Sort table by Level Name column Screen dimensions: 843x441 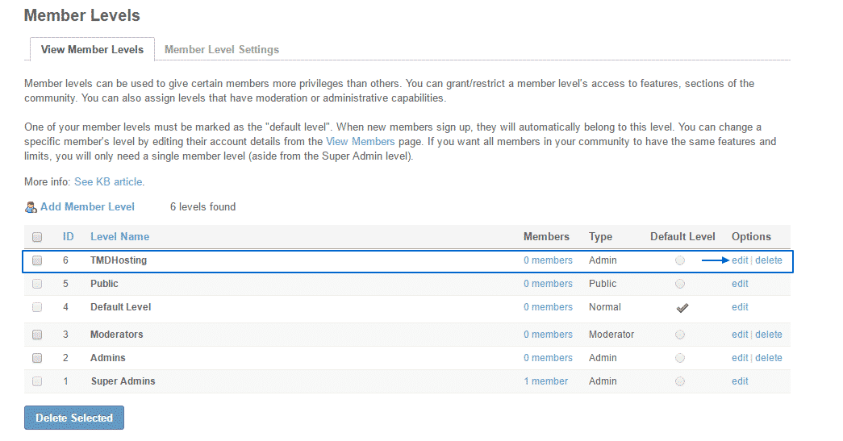(119, 237)
